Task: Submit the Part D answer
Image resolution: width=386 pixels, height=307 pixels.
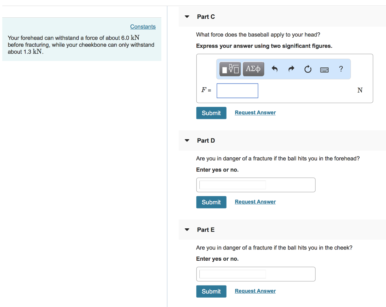Action: (x=211, y=202)
